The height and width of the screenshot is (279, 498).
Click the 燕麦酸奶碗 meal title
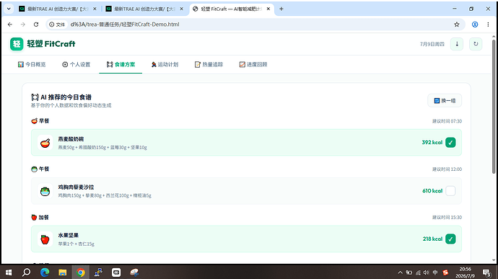tap(71, 139)
